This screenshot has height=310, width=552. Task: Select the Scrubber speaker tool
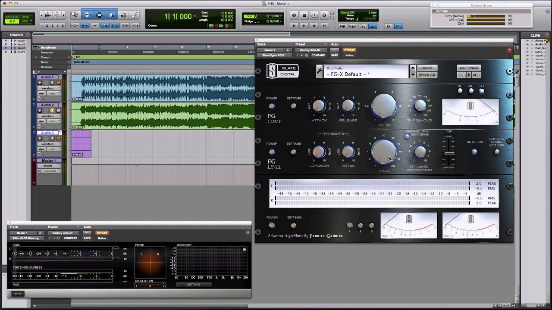coord(123,15)
